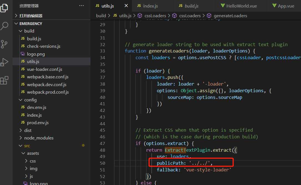The width and height of the screenshot is (301, 185).
Task: Open index.js in config folder
Action: point(51,115)
